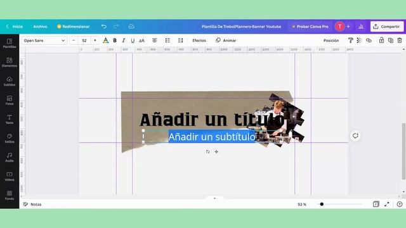
Task: Click the lock element icon
Action: pyautogui.click(x=381, y=41)
